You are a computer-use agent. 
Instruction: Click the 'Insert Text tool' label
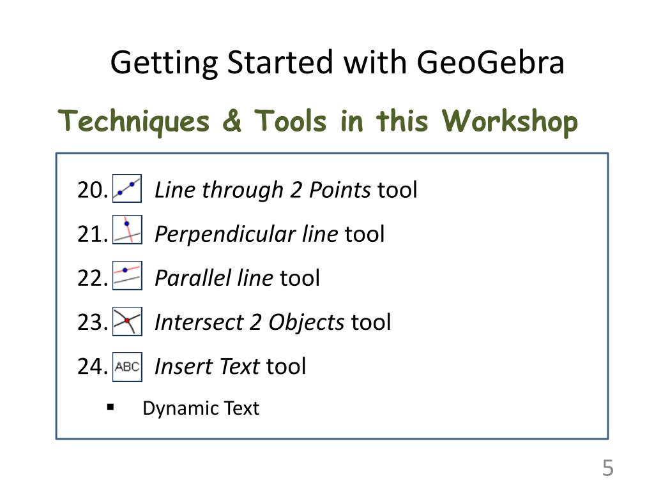click(x=230, y=366)
